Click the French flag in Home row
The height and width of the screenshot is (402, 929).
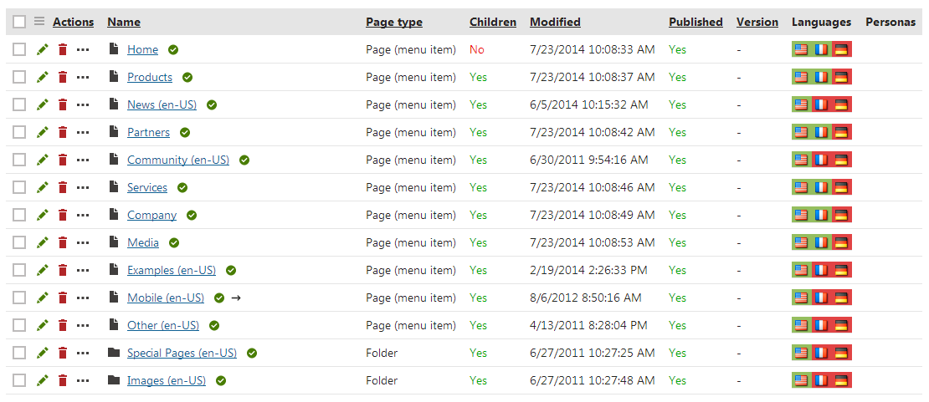[822, 50]
